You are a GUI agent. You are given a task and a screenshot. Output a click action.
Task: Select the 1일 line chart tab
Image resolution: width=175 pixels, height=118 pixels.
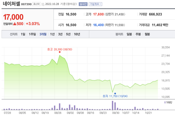click(x=23, y=34)
